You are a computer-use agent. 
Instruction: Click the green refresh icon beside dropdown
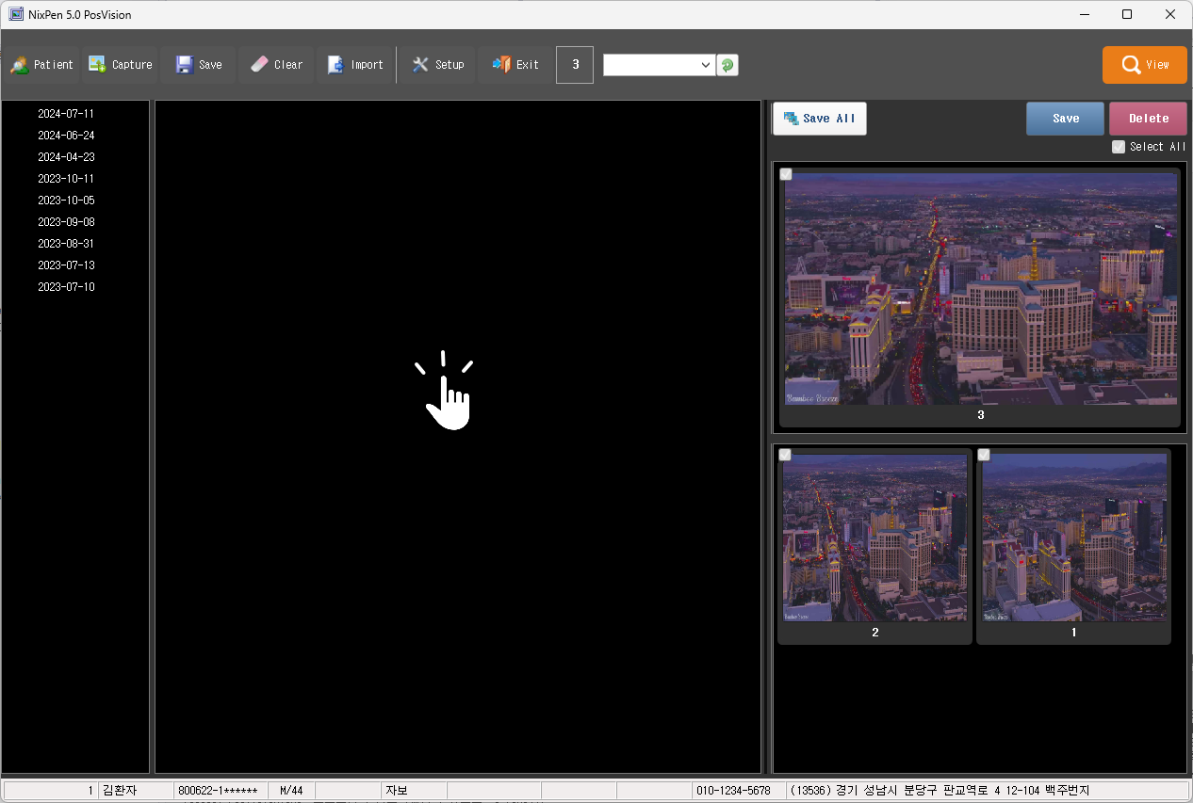(727, 65)
